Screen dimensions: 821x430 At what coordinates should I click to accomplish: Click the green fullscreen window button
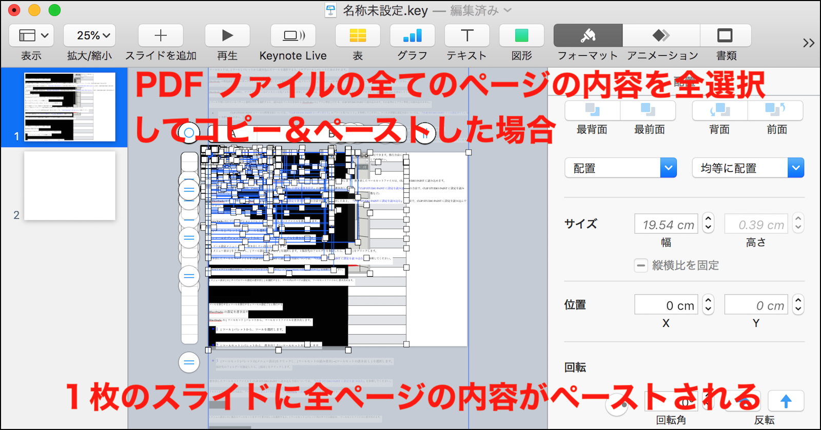coord(54,10)
